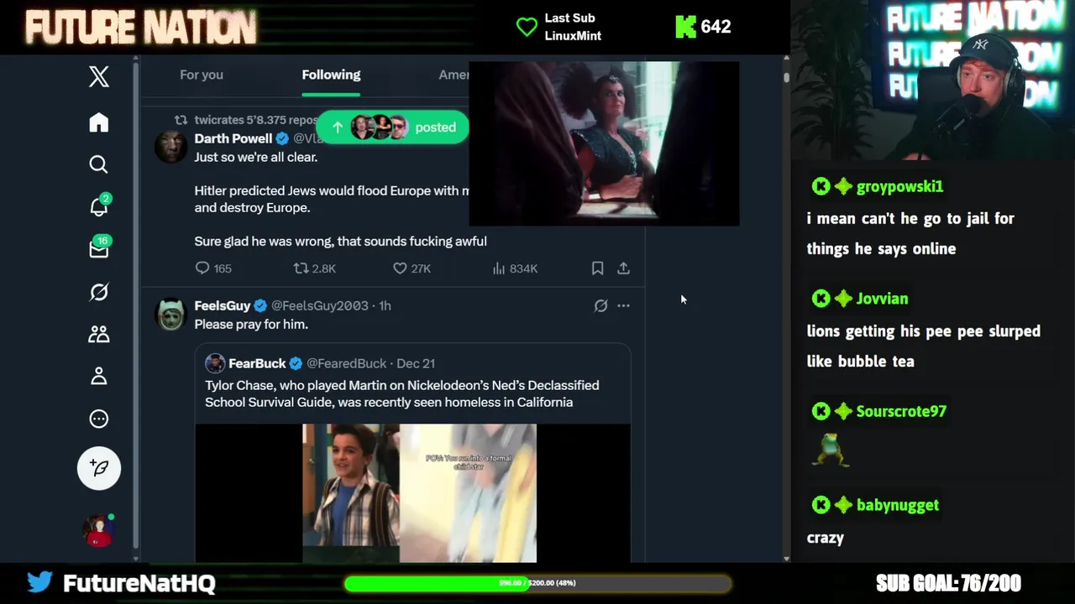Click the 'Please pray for him.' text

251,324
